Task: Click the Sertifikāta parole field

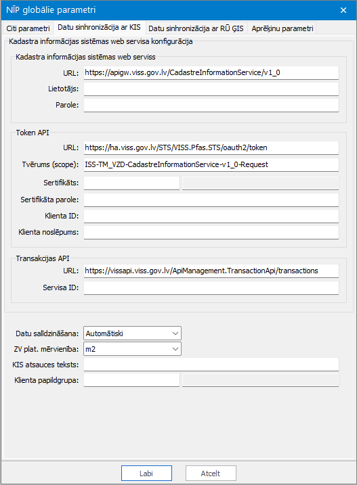Action: pos(211,200)
